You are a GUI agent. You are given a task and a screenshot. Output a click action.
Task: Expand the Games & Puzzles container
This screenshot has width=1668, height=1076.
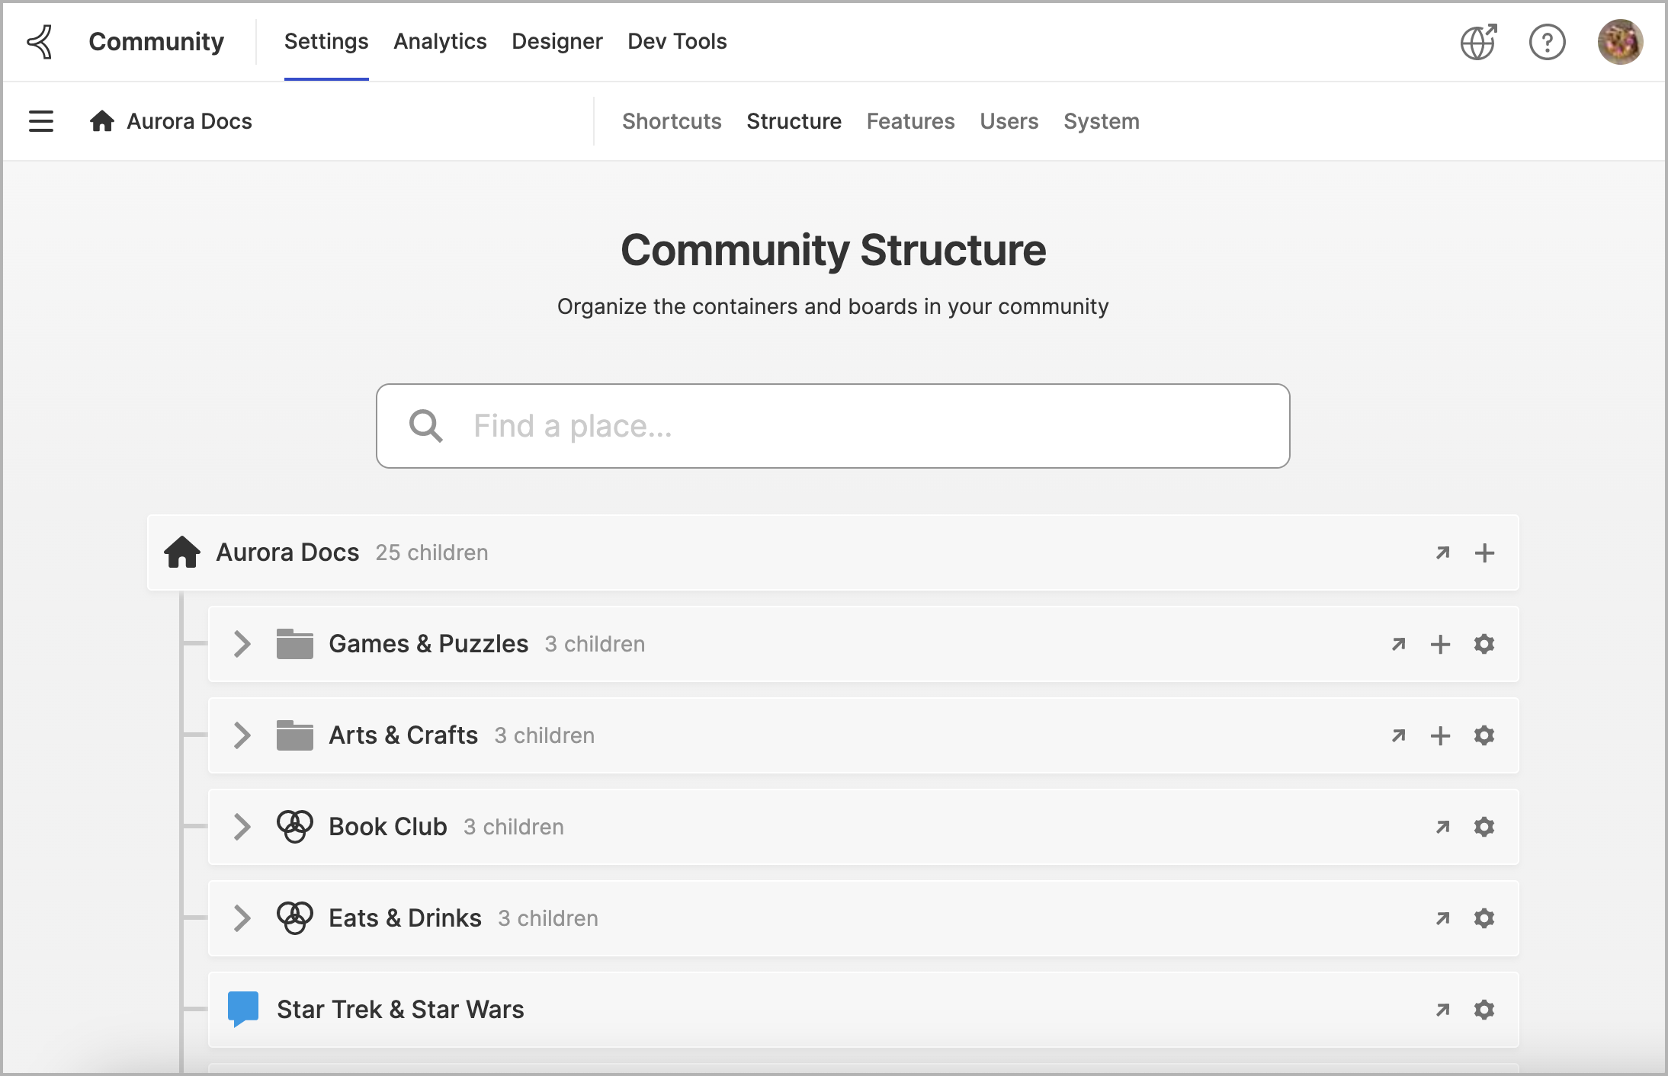(242, 644)
